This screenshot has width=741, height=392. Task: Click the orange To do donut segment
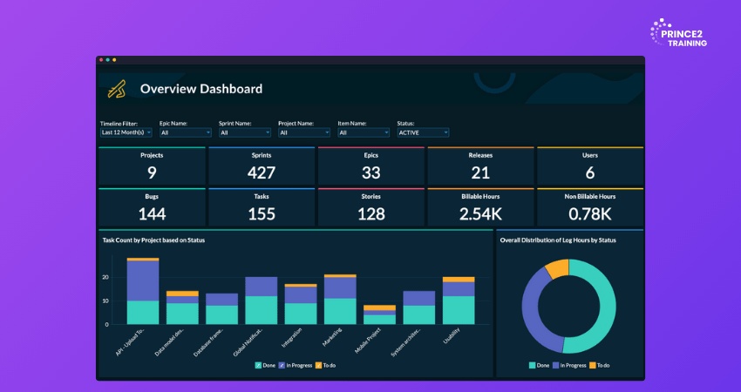click(555, 269)
